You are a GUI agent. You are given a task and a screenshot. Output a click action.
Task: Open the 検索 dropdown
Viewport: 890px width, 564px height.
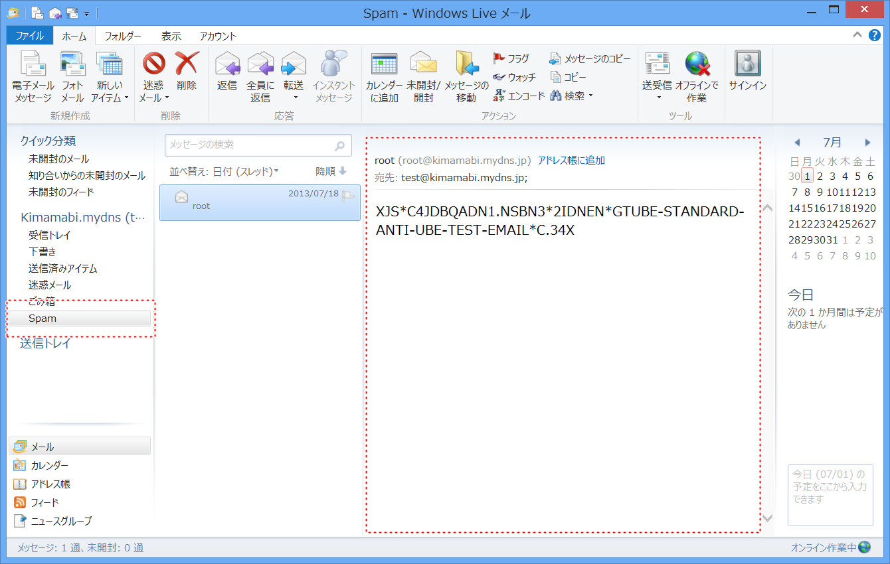click(571, 96)
